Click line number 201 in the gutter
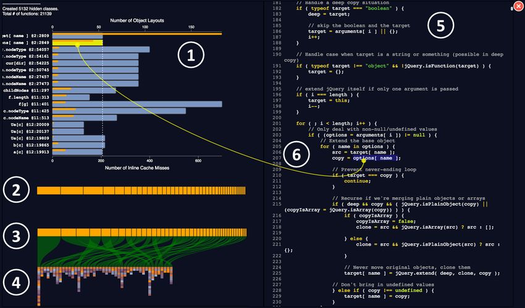 point(277,124)
